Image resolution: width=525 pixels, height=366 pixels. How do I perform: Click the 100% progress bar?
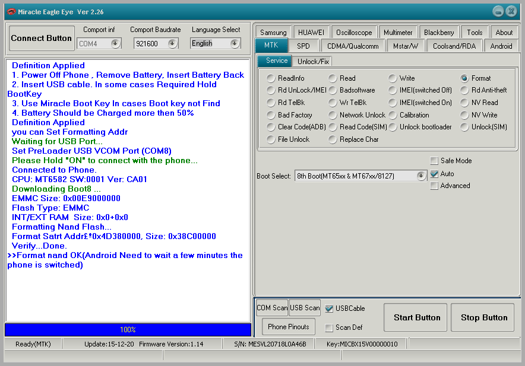(x=128, y=330)
